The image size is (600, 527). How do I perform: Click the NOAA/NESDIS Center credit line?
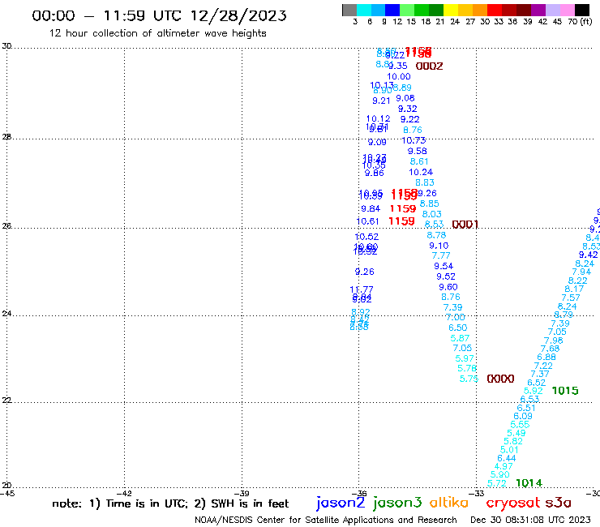coord(326,520)
